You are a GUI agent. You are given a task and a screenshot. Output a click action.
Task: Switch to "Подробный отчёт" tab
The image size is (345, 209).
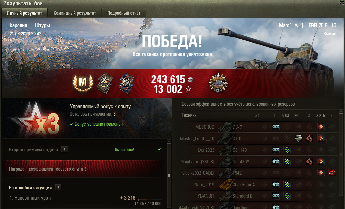pos(124,13)
